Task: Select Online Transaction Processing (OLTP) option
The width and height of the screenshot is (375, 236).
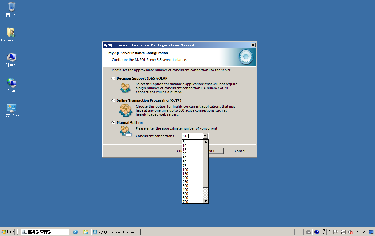Action: pos(113,101)
